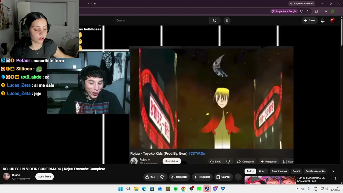Image resolution: width=343 pixels, height=193 pixels.
Task: Start voice search with the microphone icon
Action: point(227,21)
